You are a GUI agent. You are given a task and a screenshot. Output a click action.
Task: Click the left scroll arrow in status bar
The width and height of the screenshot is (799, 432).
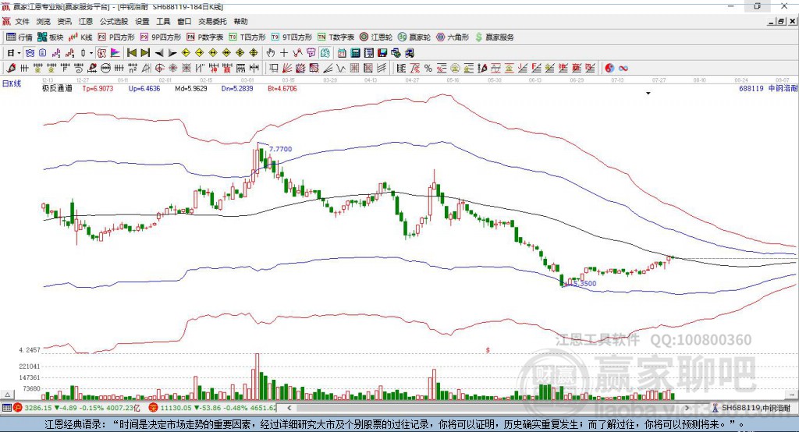289,408
